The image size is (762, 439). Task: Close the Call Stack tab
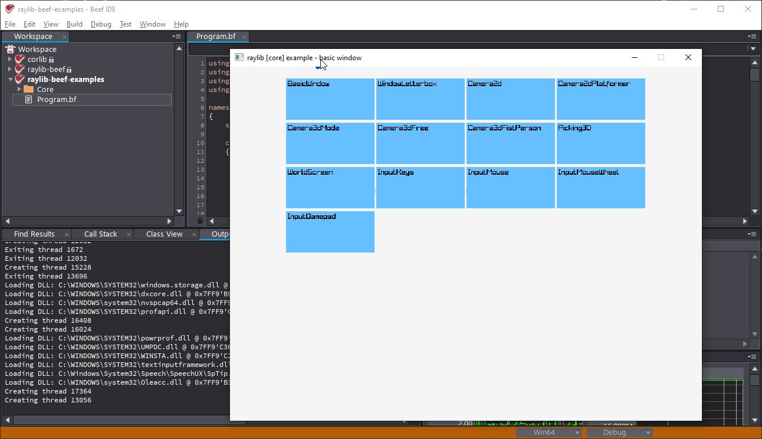pos(129,234)
